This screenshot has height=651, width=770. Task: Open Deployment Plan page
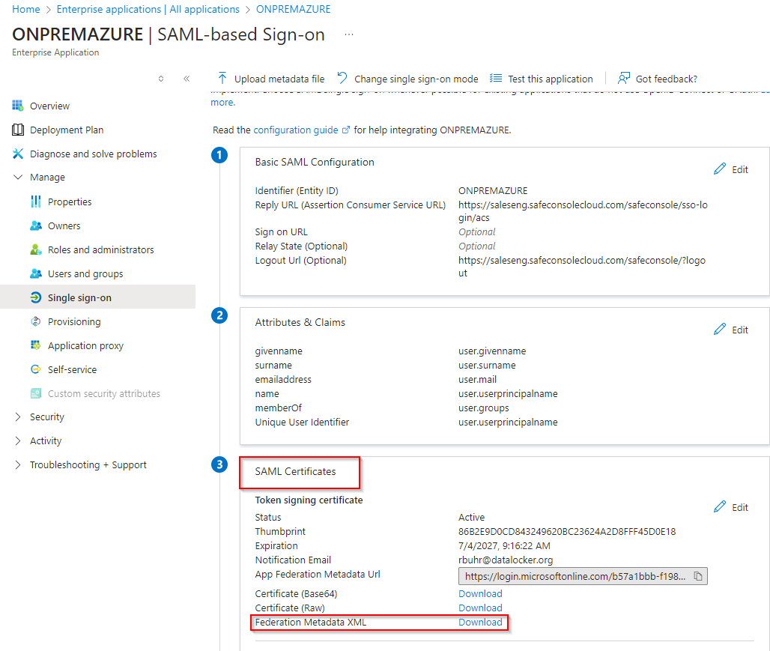(67, 130)
